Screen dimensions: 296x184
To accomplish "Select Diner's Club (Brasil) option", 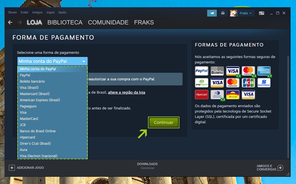I will click(x=52, y=144).
